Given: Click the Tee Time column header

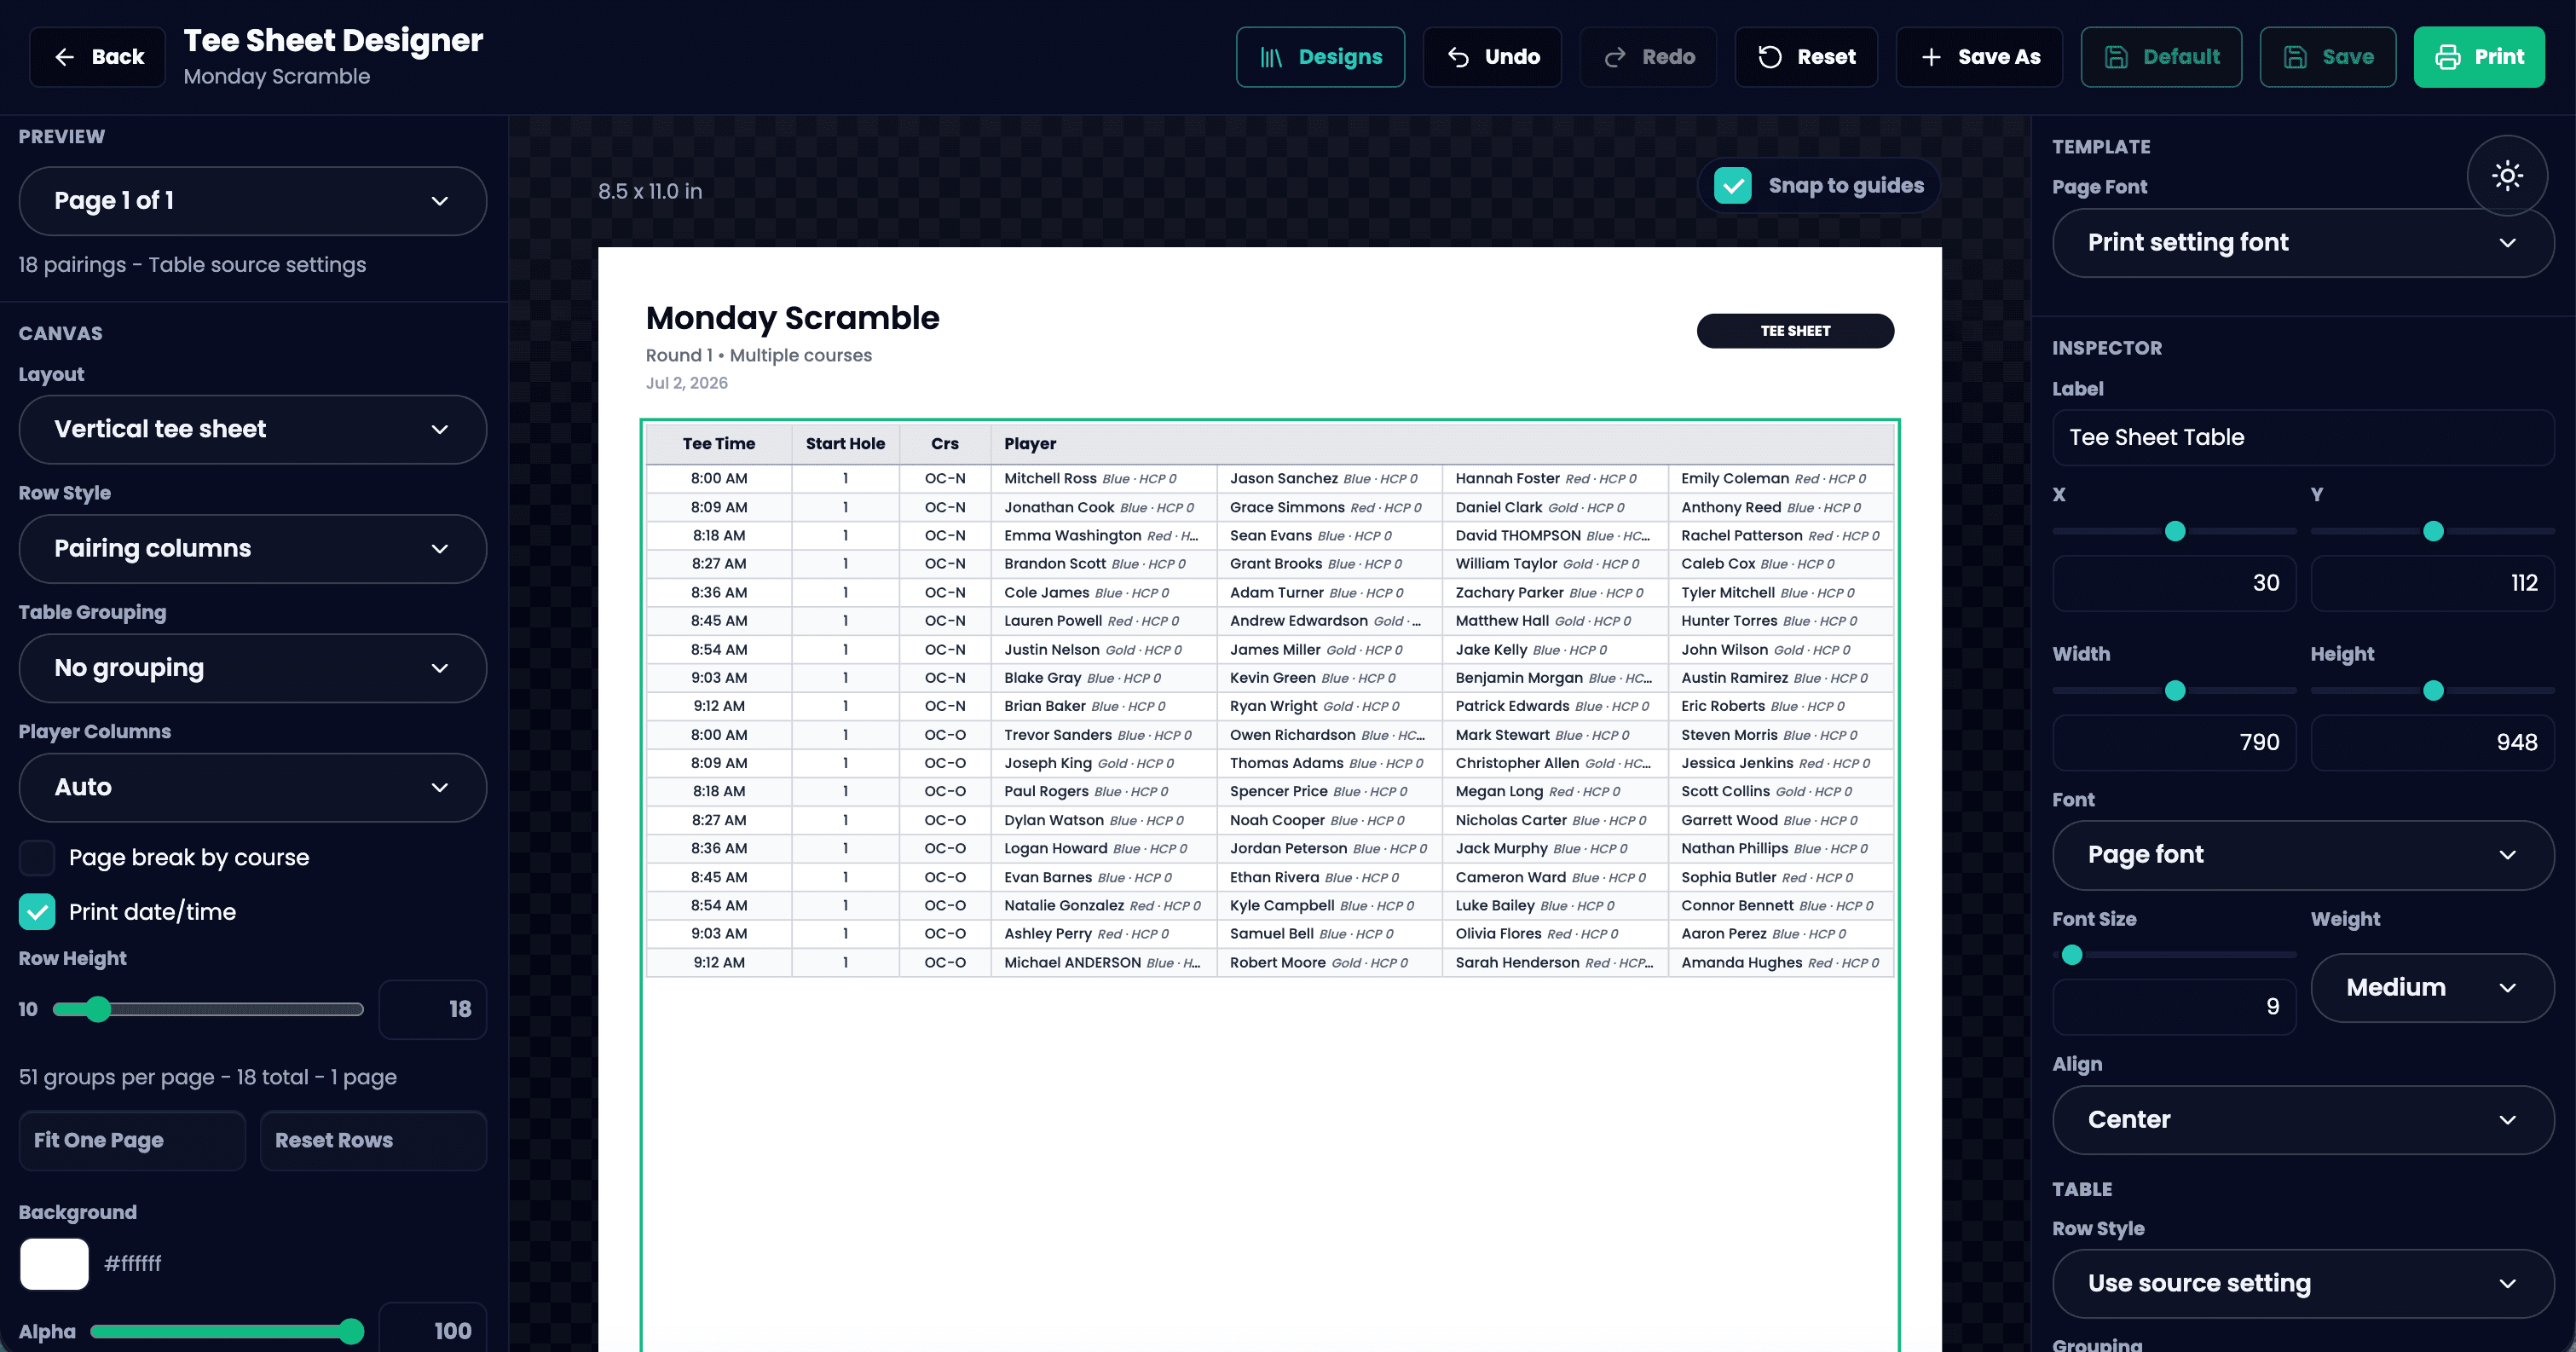Looking at the screenshot, I should click(719, 444).
